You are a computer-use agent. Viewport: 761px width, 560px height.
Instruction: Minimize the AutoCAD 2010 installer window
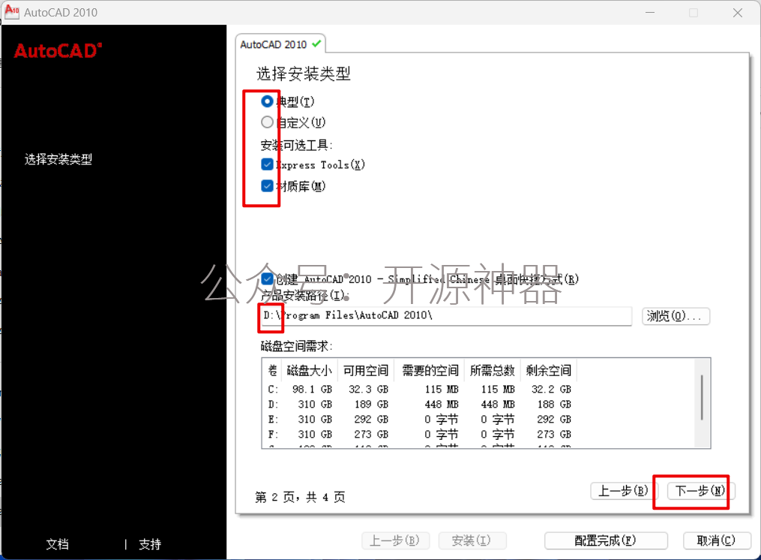(650, 13)
